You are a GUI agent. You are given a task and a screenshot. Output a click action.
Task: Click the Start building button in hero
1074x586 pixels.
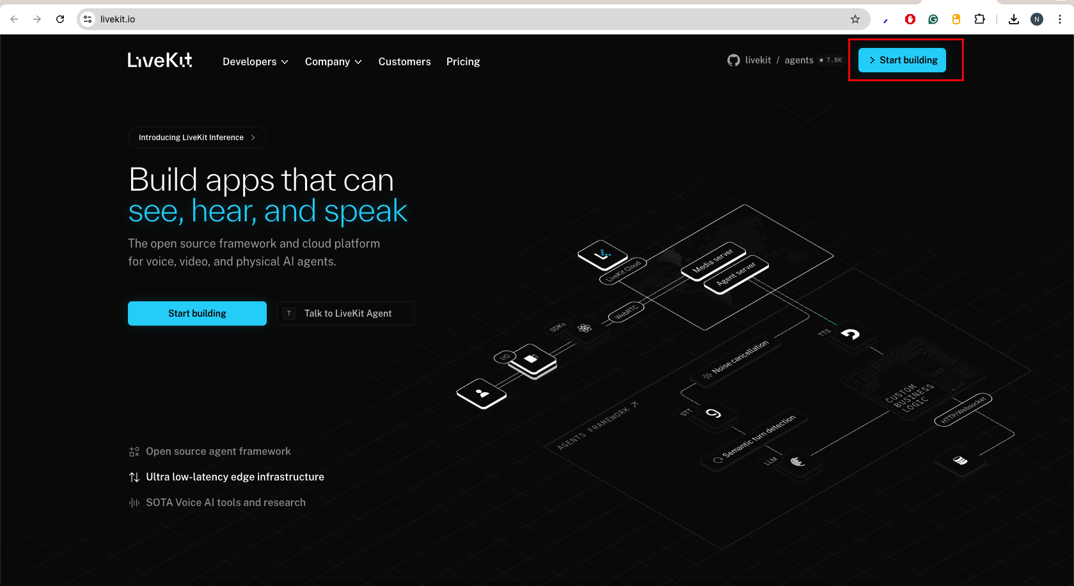(197, 313)
